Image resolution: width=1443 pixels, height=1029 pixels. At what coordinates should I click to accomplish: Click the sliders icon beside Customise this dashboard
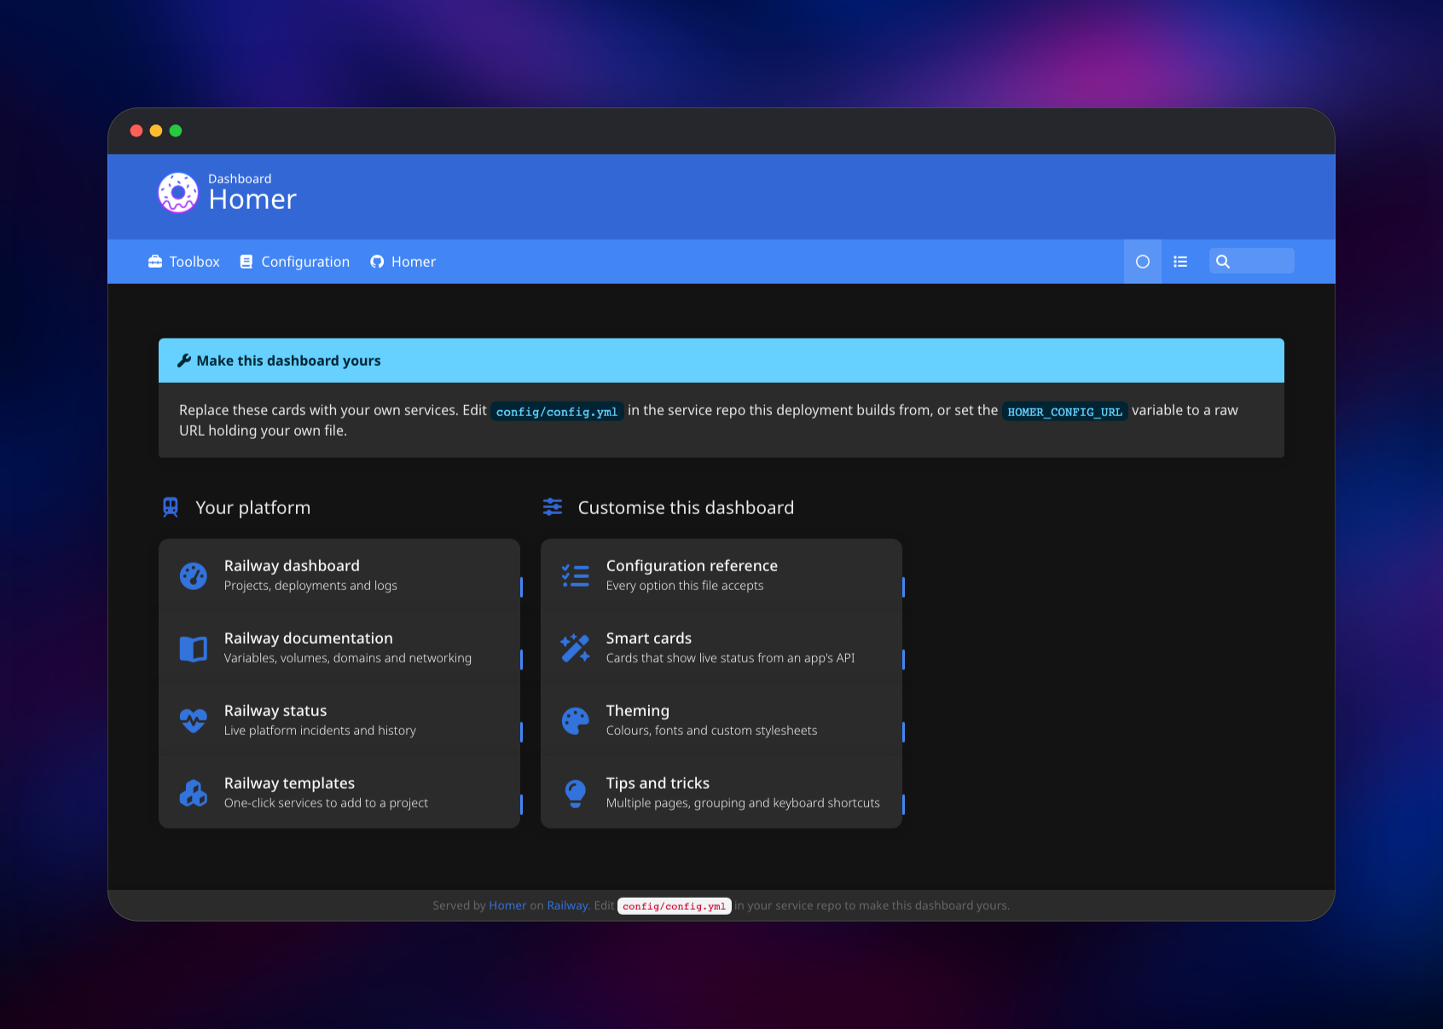[x=553, y=507]
